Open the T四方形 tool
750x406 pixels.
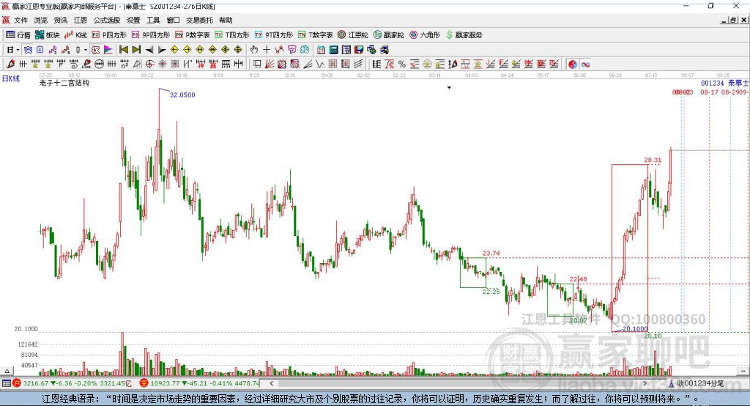pos(232,35)
